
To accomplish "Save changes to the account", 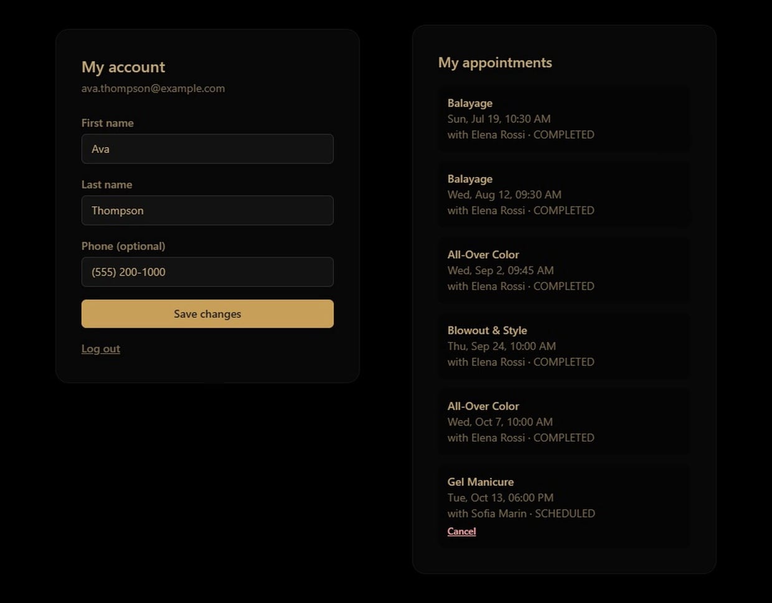I will click(x=207, y=314).
